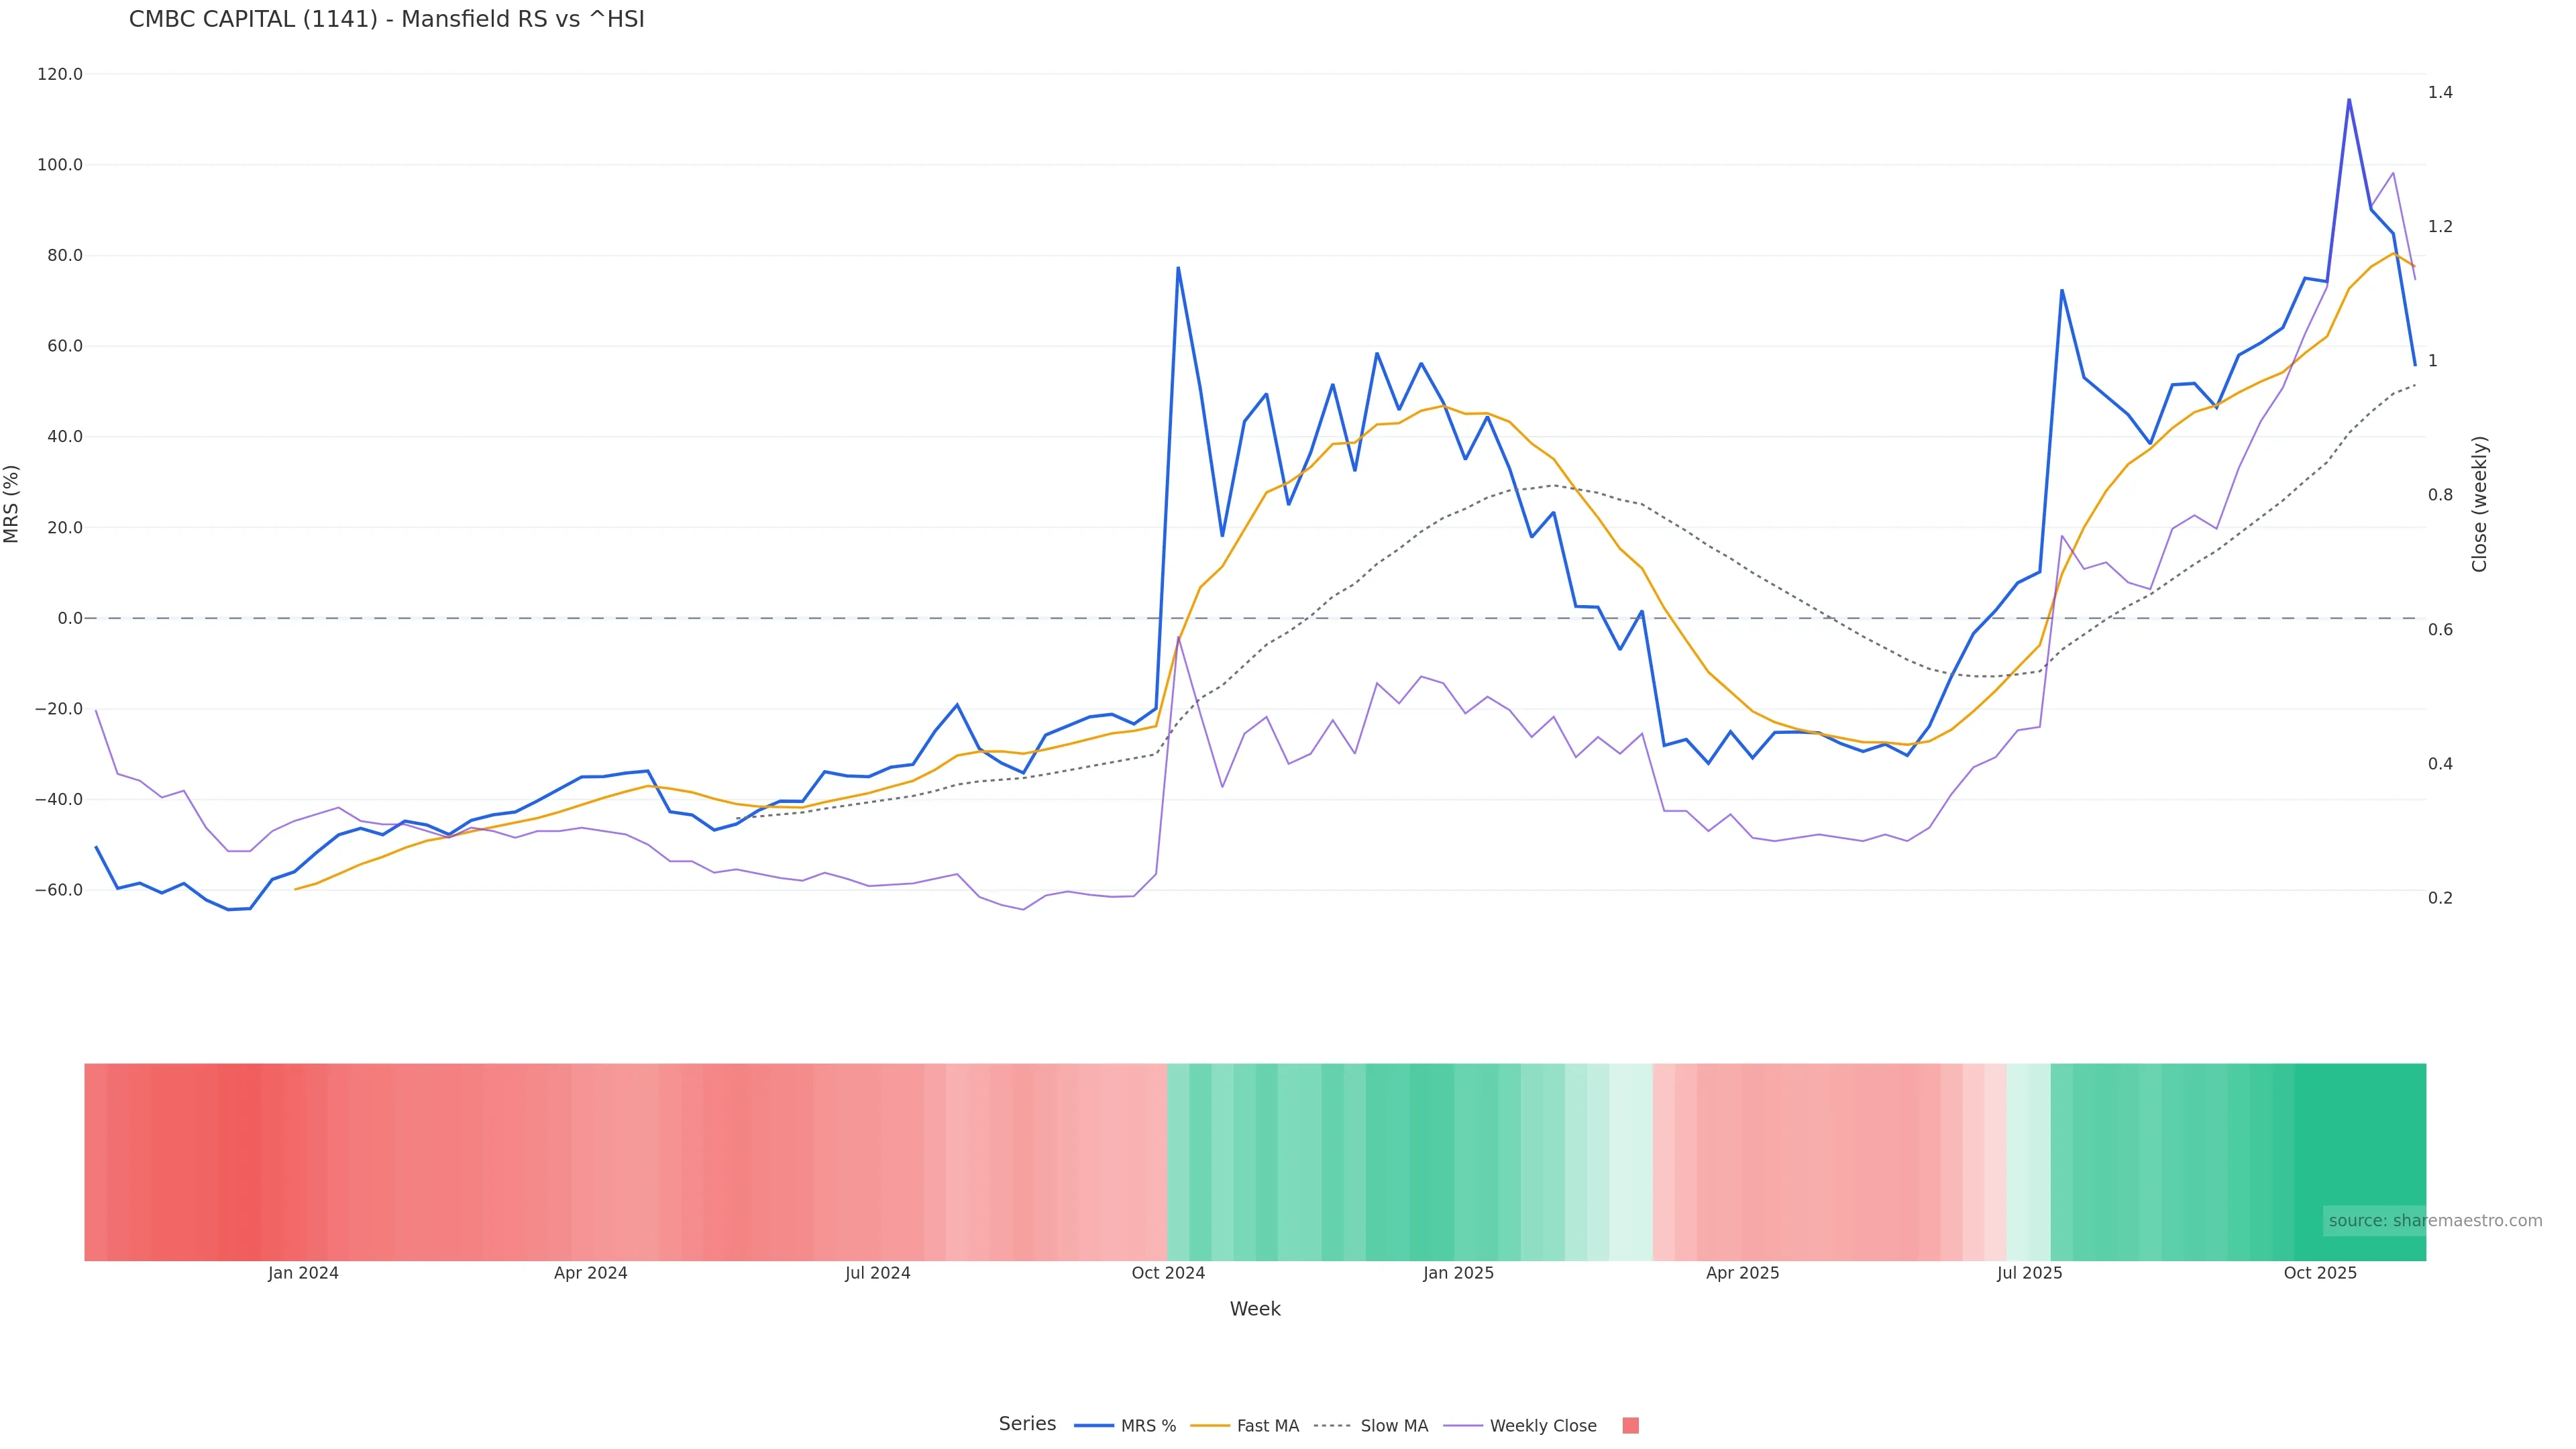Click the 'Close (weekly)' right axis title
The height and width of the screenshot is (1449, 2576).
[2479, 504]
